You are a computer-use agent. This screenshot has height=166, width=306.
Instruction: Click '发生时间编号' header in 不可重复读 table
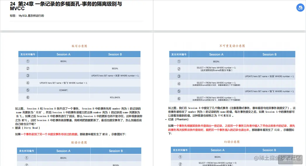pos(179,54)
